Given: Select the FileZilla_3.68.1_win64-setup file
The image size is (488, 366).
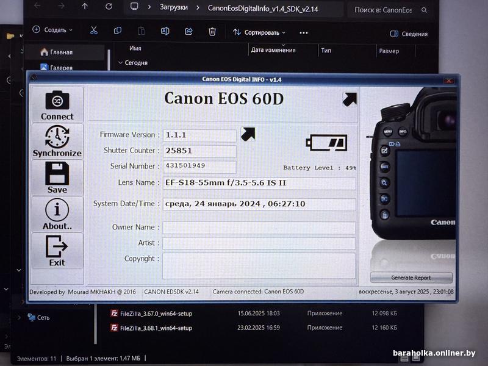Looking at the screenshot, I should click(x=151, y=328).
